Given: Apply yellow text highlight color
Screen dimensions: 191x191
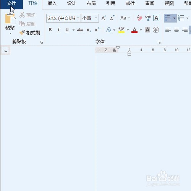Looking at the screenshot, I should (121, 30).
